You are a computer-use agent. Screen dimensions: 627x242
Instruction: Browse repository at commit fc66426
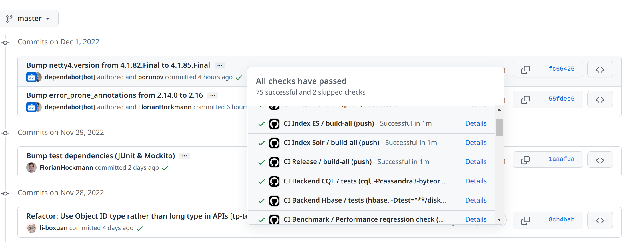tap(600, 69)
